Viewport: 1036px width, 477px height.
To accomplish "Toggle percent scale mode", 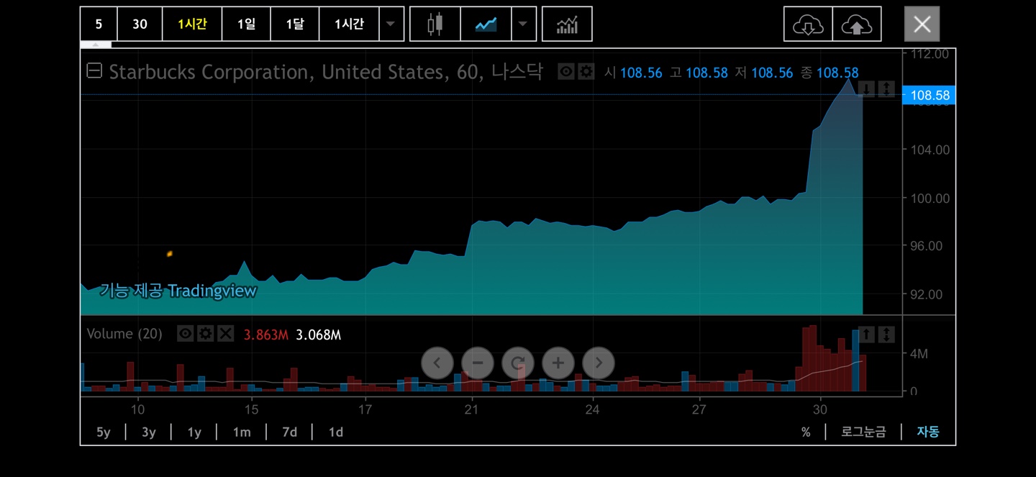I will tap(806, 432).
